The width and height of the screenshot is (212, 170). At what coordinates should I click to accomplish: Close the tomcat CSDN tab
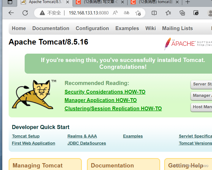point(177,2)
